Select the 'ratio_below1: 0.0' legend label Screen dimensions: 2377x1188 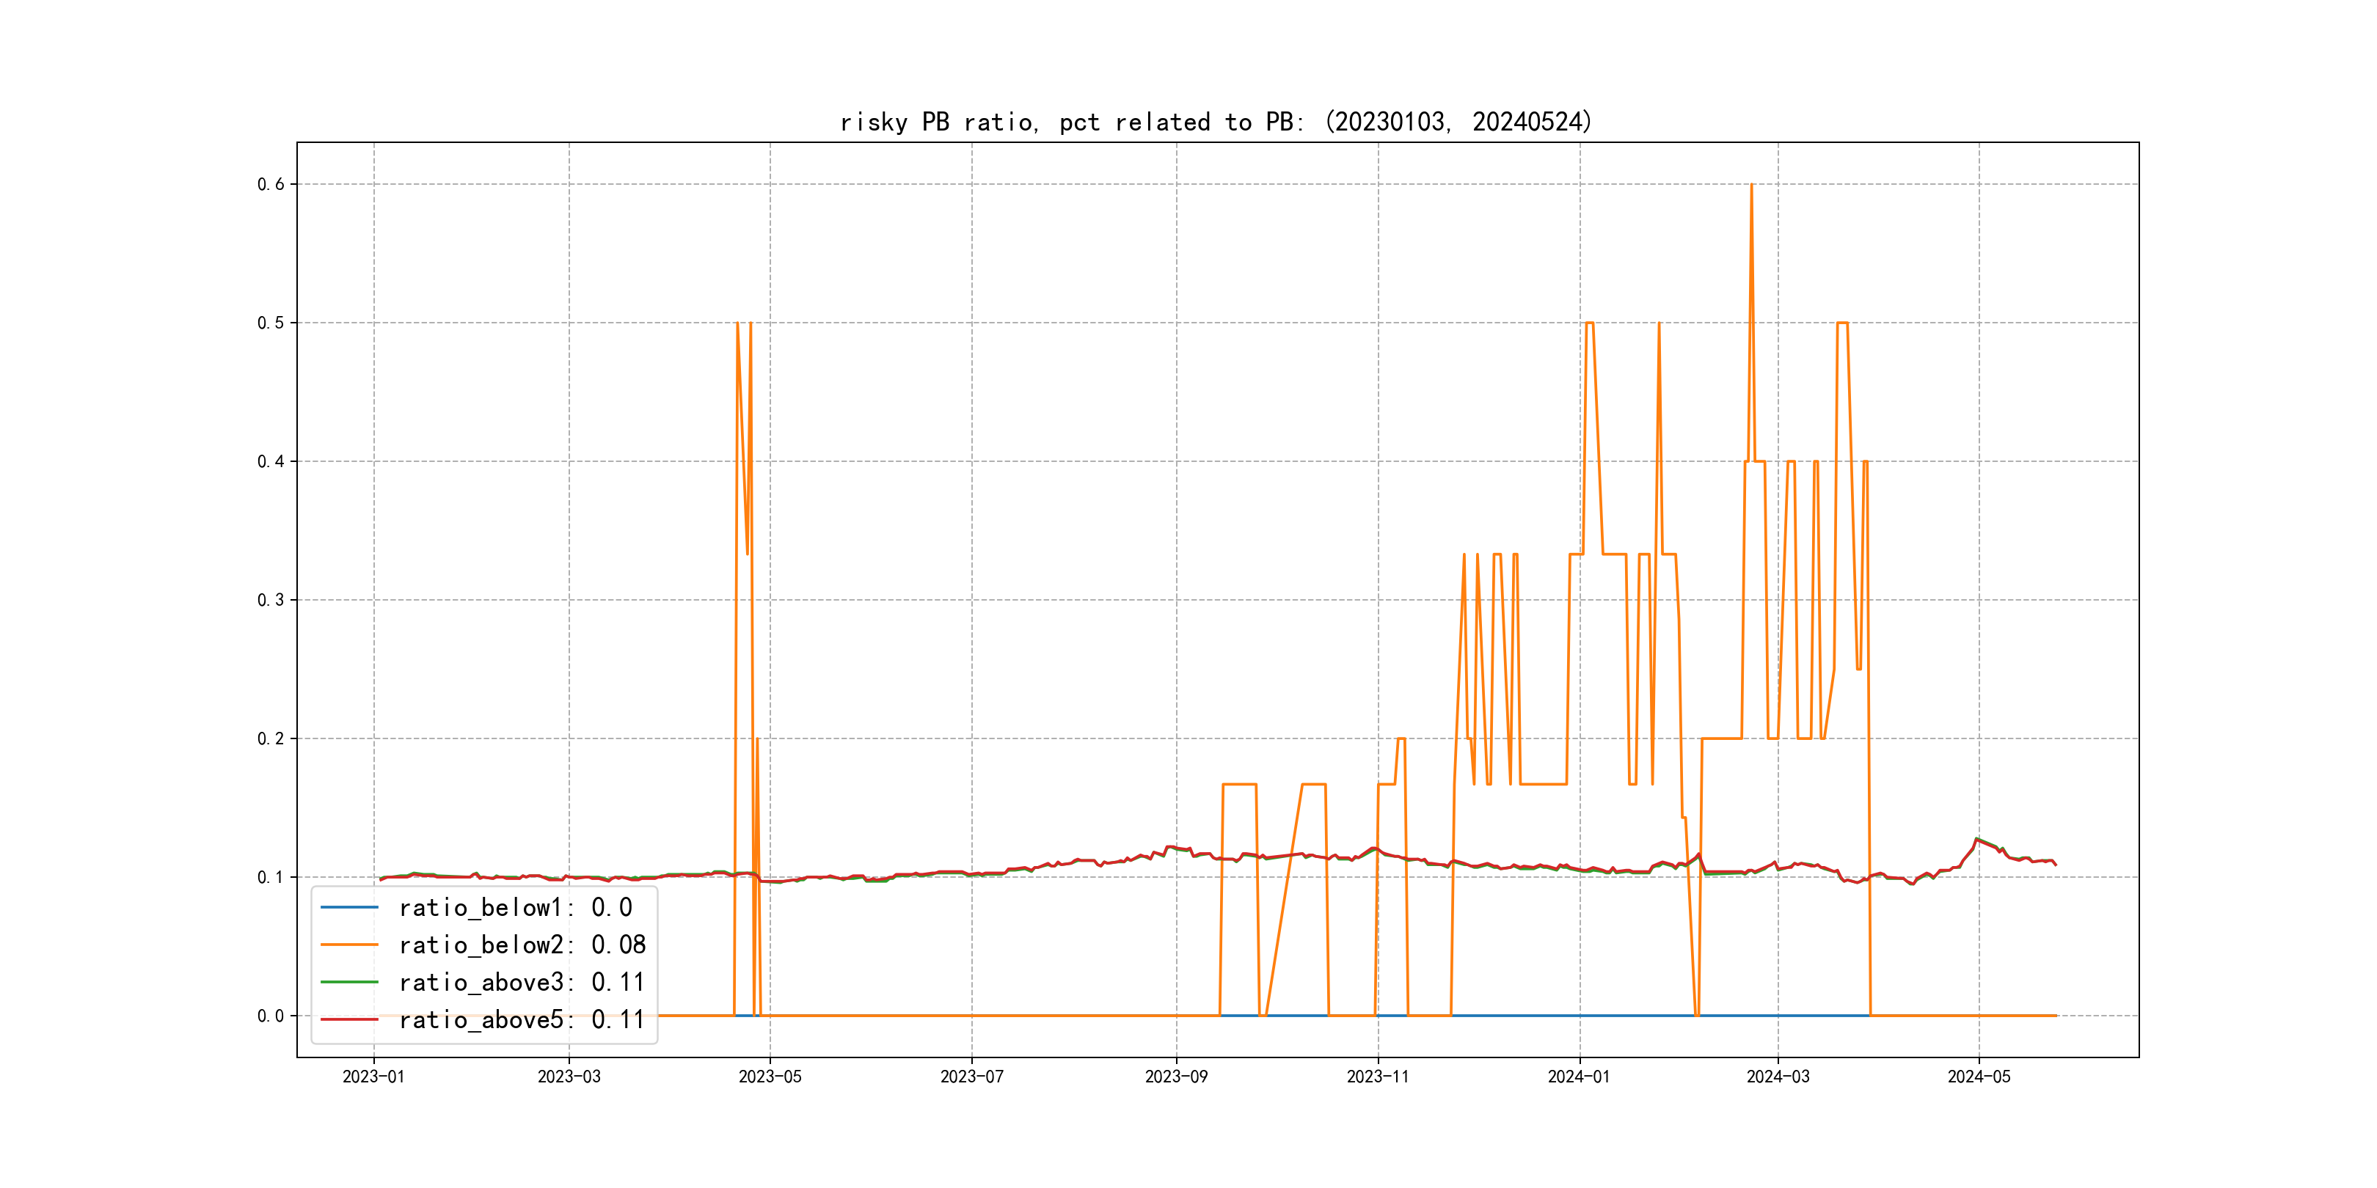coord(515,908)
